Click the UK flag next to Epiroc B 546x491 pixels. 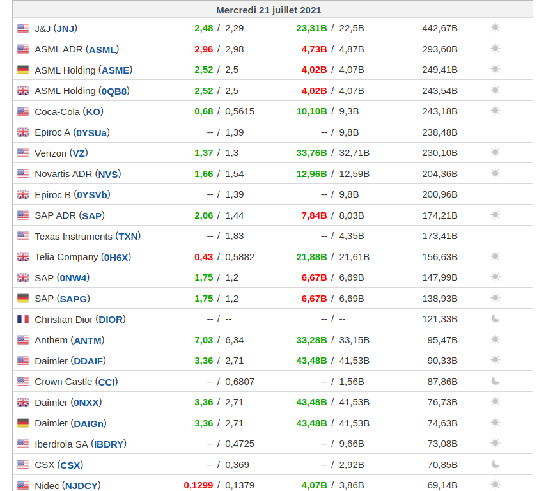coord(23,194)
